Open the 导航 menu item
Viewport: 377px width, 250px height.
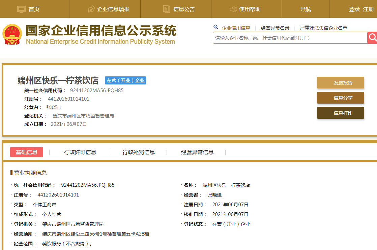pos(306,9)
